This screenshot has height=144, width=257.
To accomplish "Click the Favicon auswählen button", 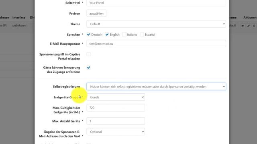I will click(96, 13).
